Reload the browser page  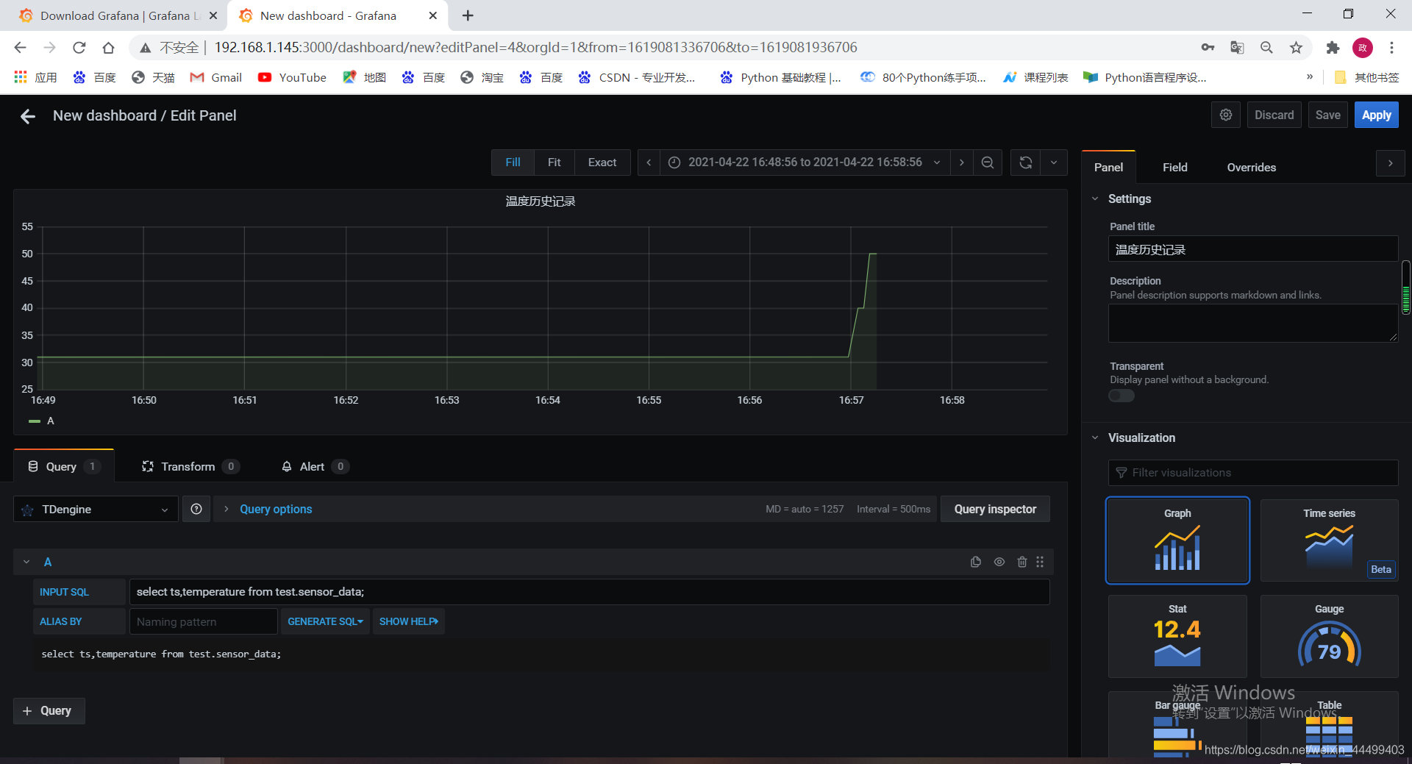tap(79, 48)
